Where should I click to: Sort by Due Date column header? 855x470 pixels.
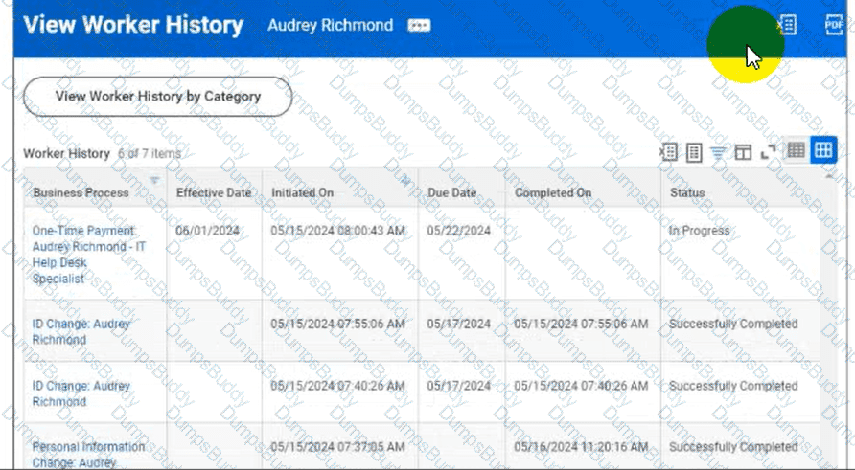(x=451, y=192)
